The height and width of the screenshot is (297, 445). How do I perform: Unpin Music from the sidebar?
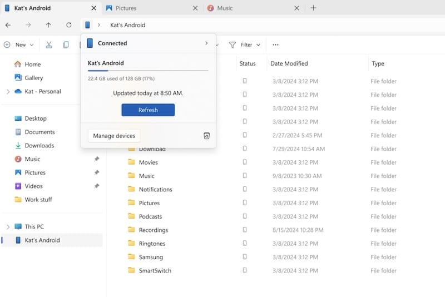click(x=97, y=159)
